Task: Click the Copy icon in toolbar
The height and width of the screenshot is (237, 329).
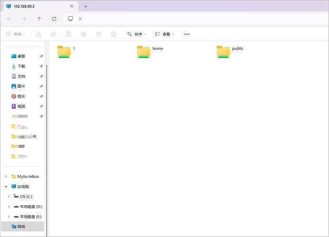Action: [x=54, y=34]
